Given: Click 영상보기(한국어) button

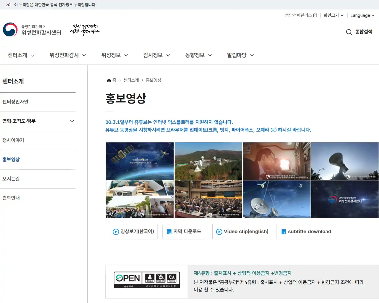Looking at the screenshot, I should (x=133, y=232).
